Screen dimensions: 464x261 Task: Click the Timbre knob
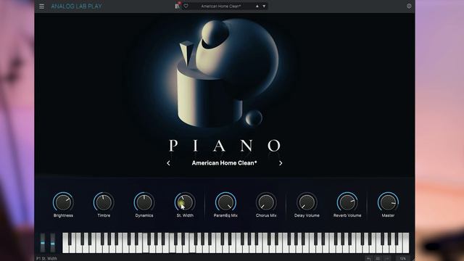pos(104,202)
